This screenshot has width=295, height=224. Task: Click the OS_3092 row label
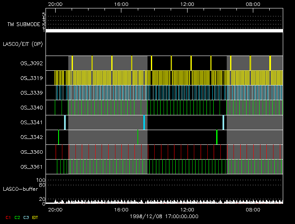pyautogui.click(x=31, y=64)
